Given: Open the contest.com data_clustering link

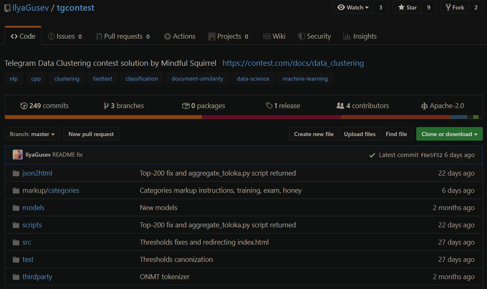Looking at the screenshot, I should click(293, 63).
